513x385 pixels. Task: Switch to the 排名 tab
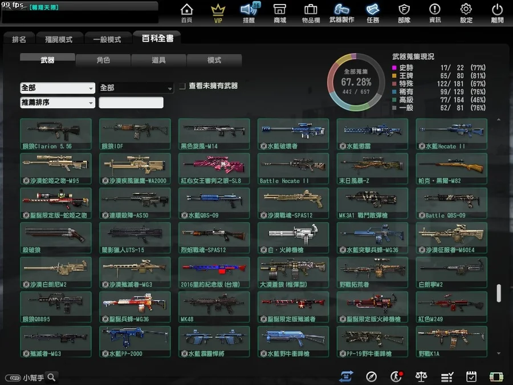[19, 39]
